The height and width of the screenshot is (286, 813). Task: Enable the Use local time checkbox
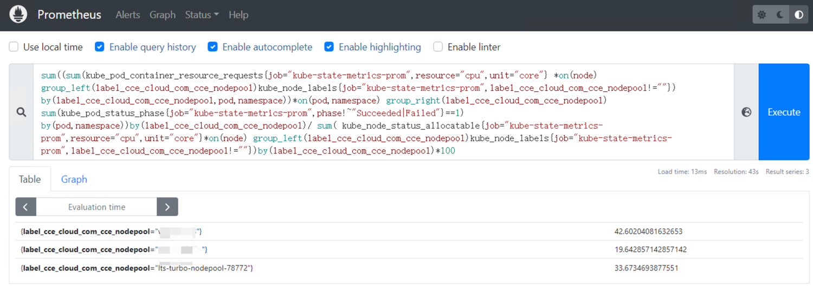[14, 47]
